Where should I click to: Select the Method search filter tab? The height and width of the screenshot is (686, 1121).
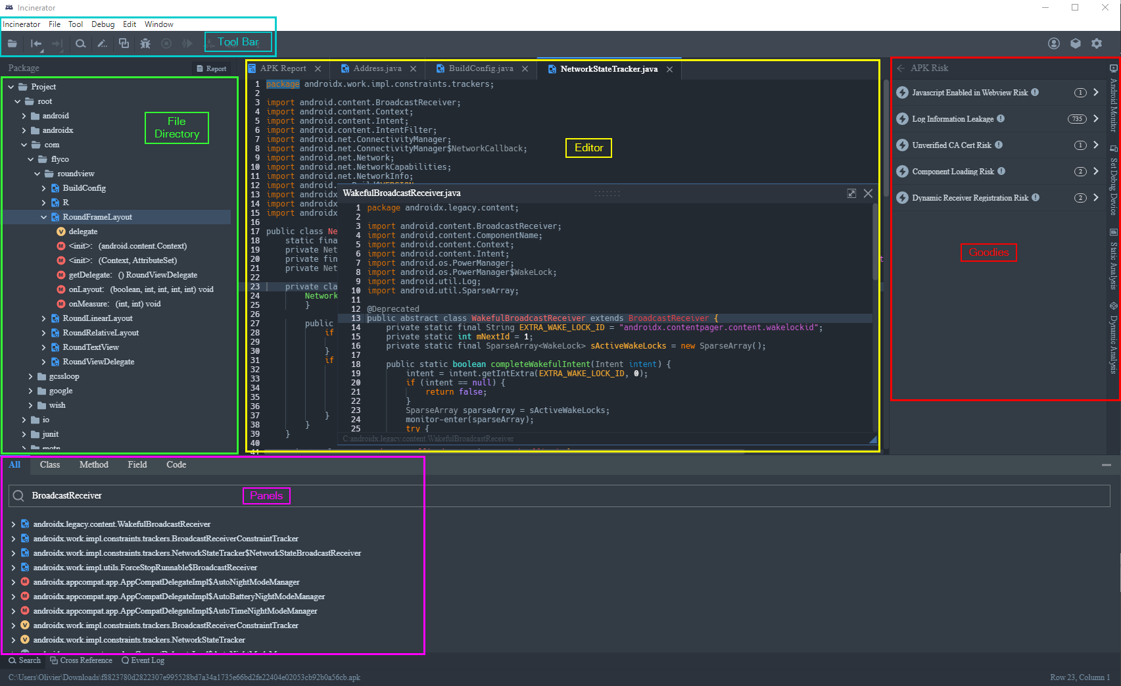pyautogui.click(x=93, y=464)
